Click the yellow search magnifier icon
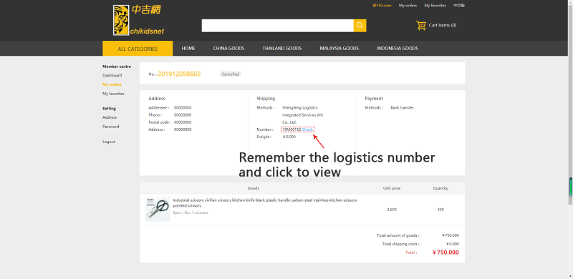The width and height of the screenshot is (573, 279). click(x=360, y=26)
